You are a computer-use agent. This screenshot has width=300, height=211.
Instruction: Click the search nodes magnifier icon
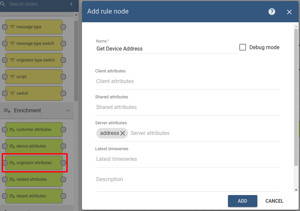click(x=3, y=4)
